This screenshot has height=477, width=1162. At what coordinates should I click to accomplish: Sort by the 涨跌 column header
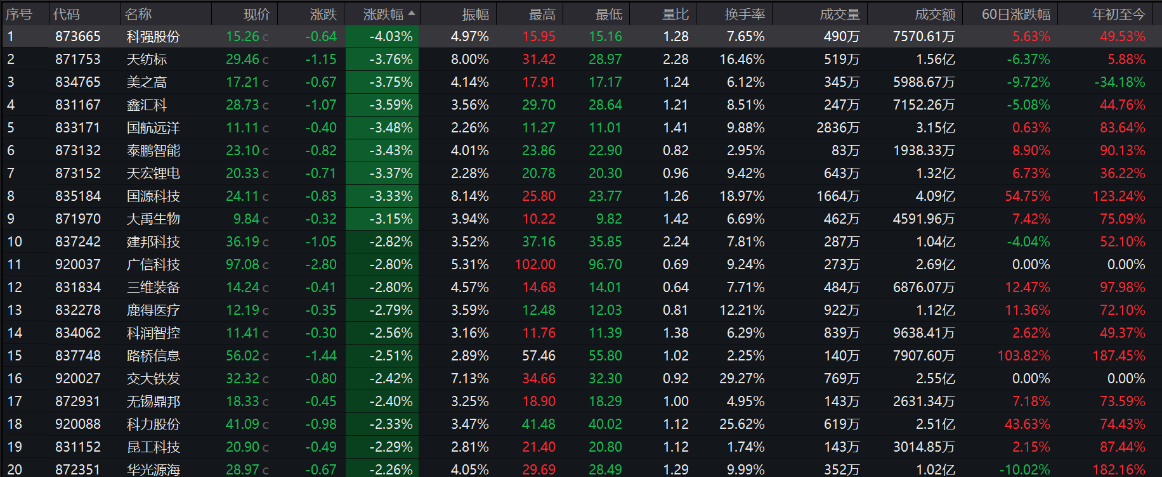[x=323, y=14]
